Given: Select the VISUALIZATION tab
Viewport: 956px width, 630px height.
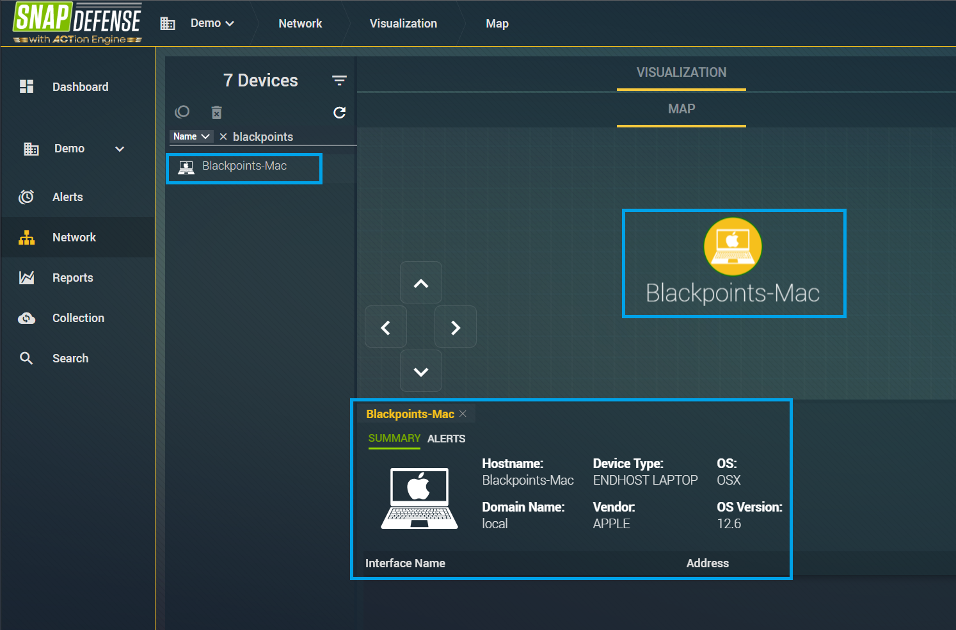Looking at the screenshot, I should [681, 72].
